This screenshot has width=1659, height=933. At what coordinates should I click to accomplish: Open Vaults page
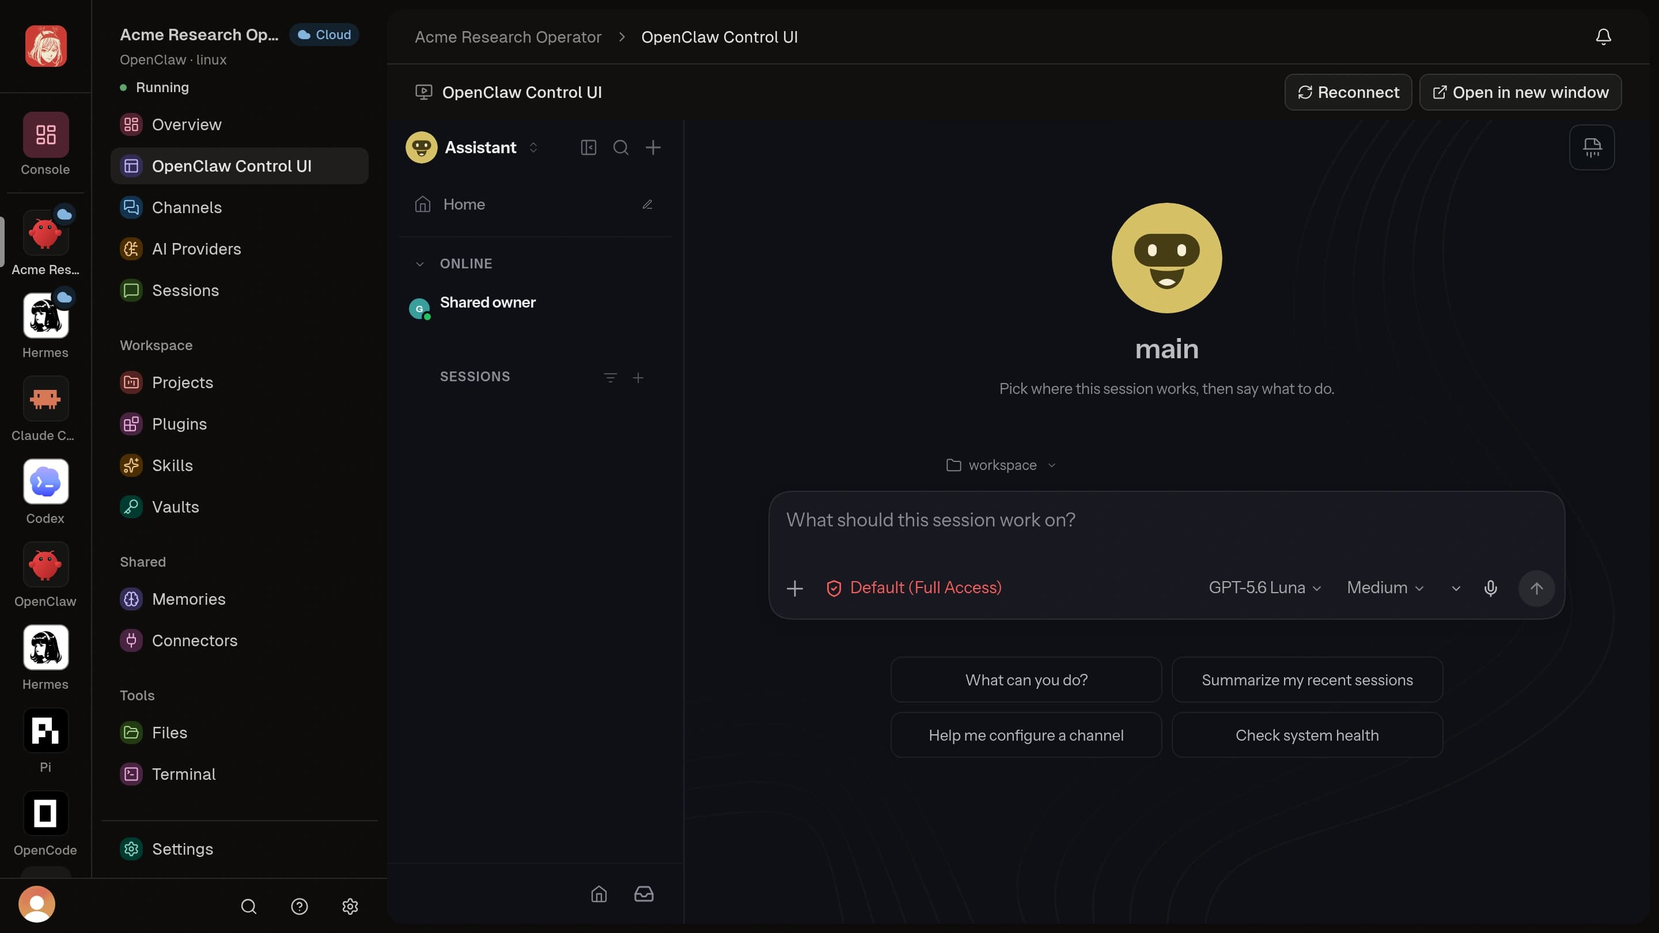tap(240, 507)
